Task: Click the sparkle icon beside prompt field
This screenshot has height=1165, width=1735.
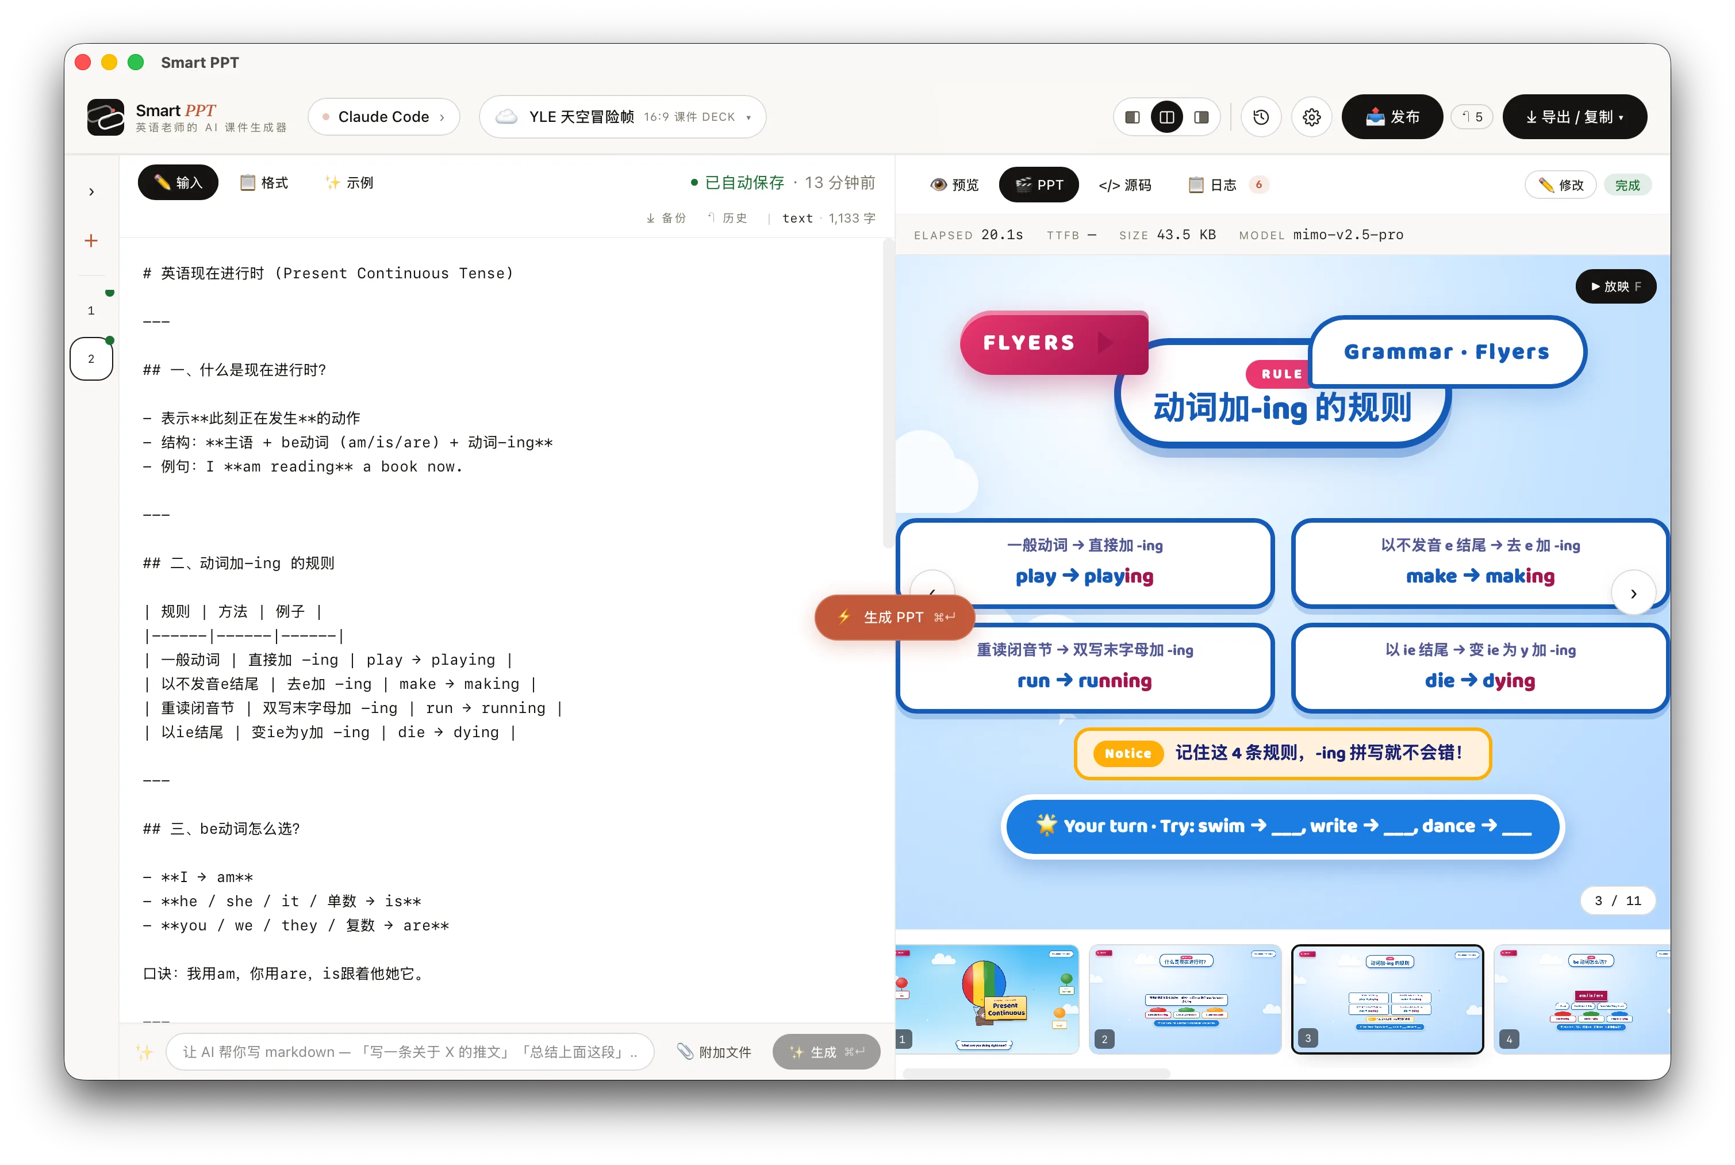Action: (144, 1052)
